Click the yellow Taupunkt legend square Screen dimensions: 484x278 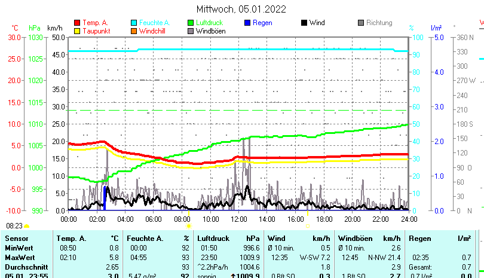coord(76,30)
